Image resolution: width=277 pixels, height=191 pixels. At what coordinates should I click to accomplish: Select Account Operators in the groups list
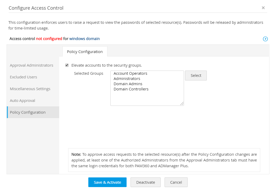click(x=130, y=73)
